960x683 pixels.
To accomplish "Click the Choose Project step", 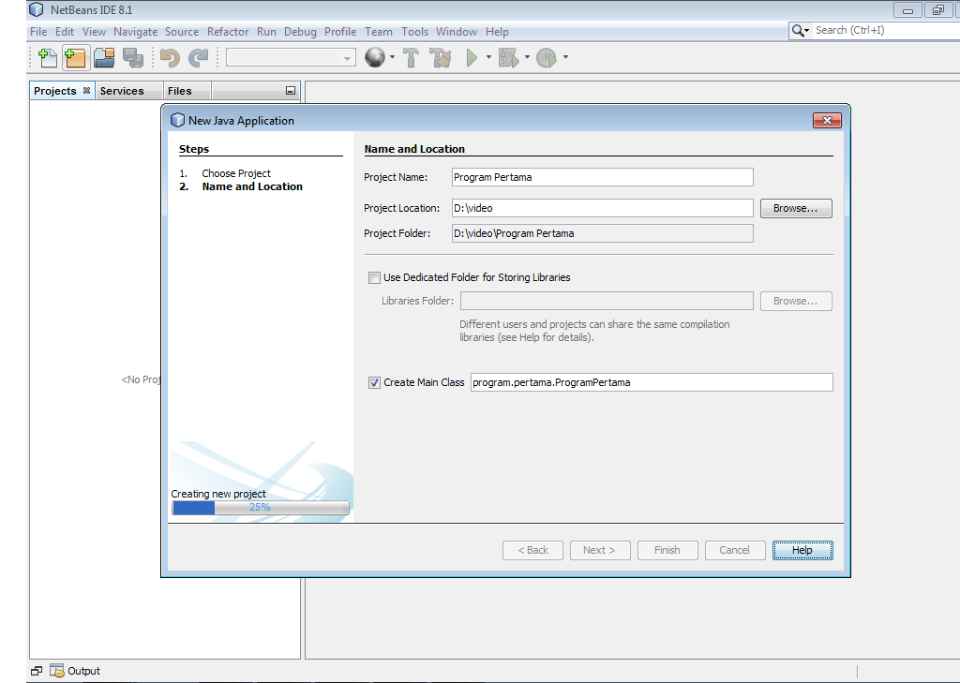I will tap(235, 173).
